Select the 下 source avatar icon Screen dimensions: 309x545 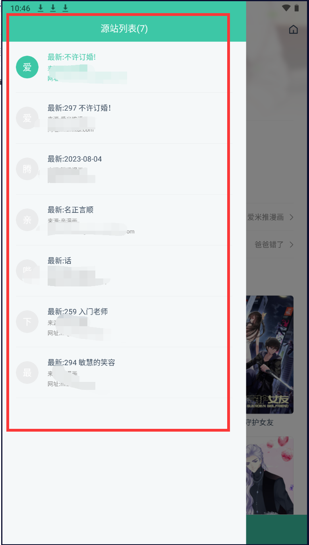(x=27, y=322)
